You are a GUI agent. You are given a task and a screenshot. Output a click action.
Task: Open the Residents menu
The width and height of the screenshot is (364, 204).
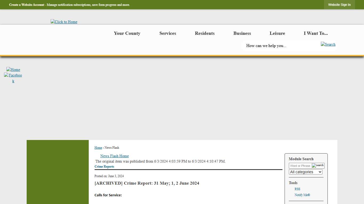tap(205, 33)
